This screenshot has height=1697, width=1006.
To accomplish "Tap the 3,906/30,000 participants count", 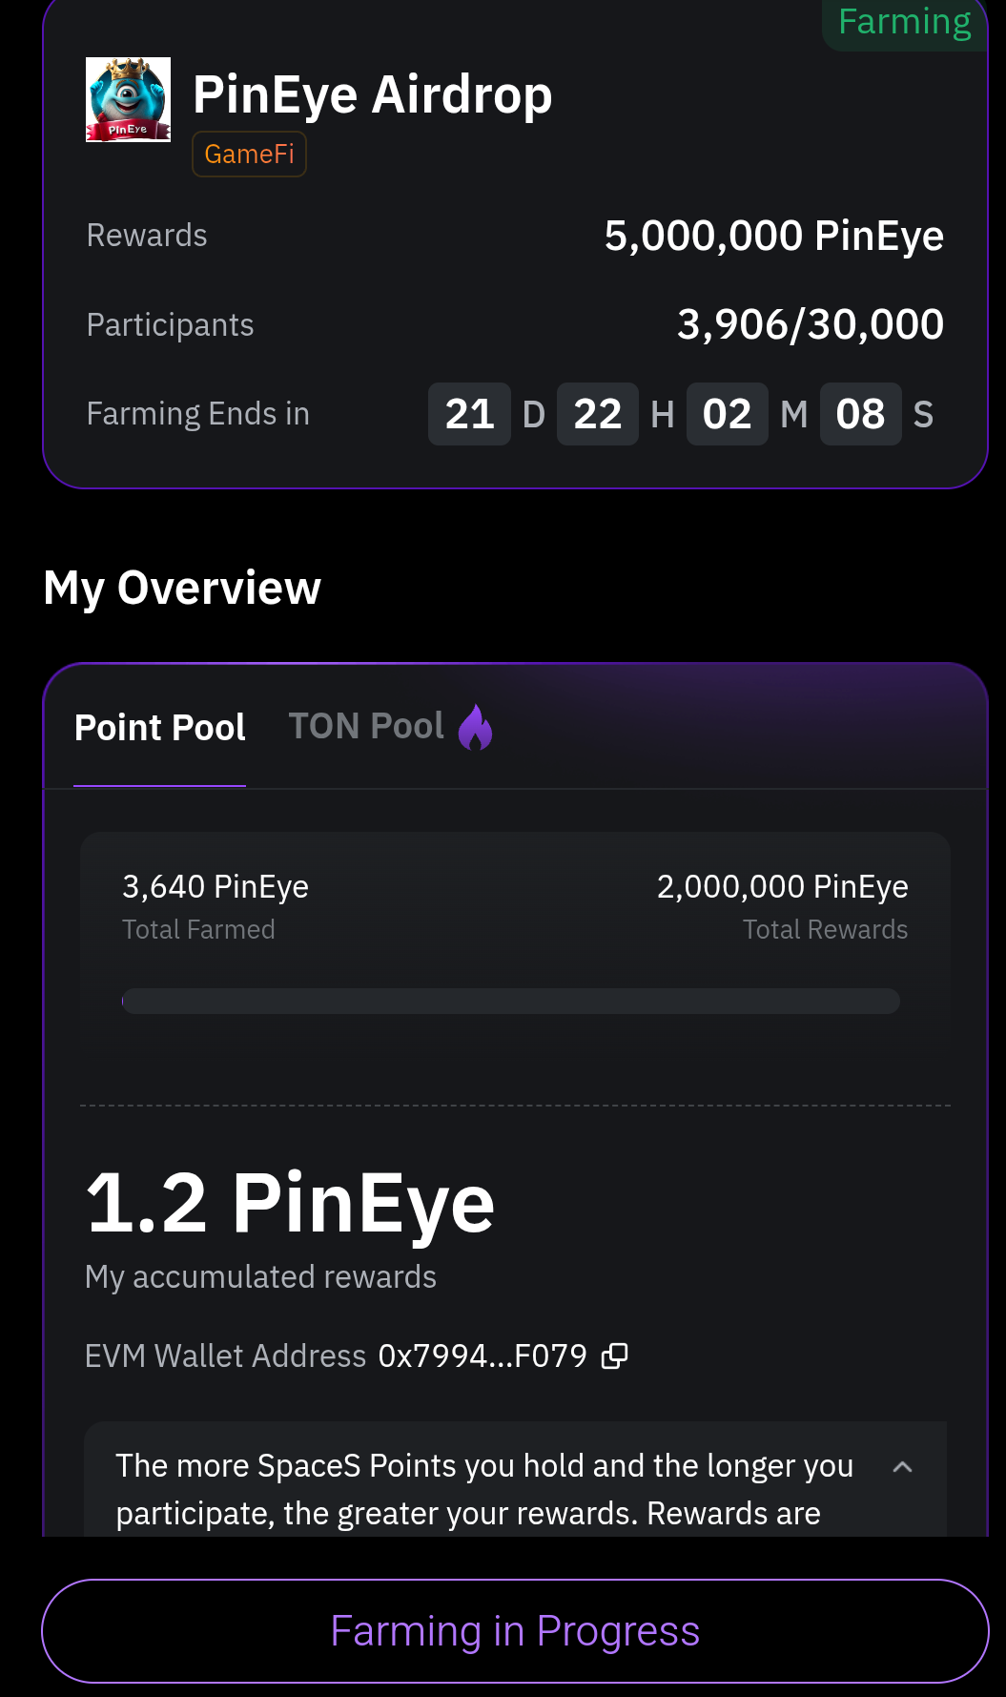I will click(x=810, y=325).
